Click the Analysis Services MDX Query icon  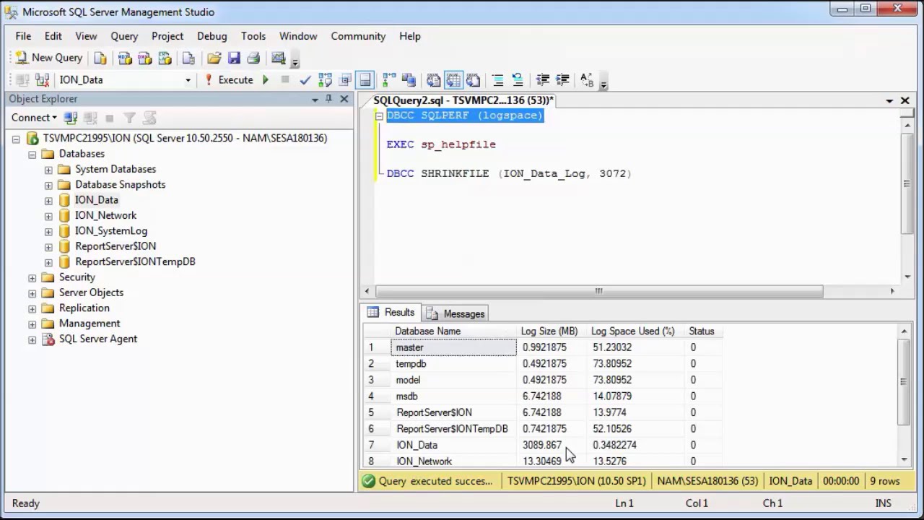(125, 58)
